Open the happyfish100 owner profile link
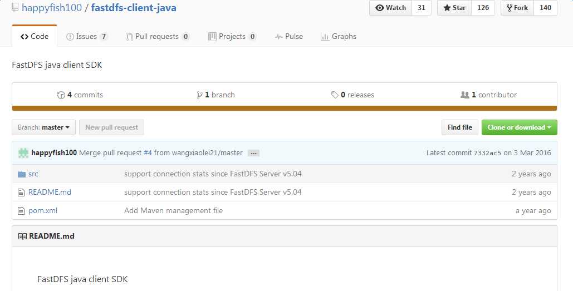Viewport: 573px width, 291px height. (x=52, y=8)
